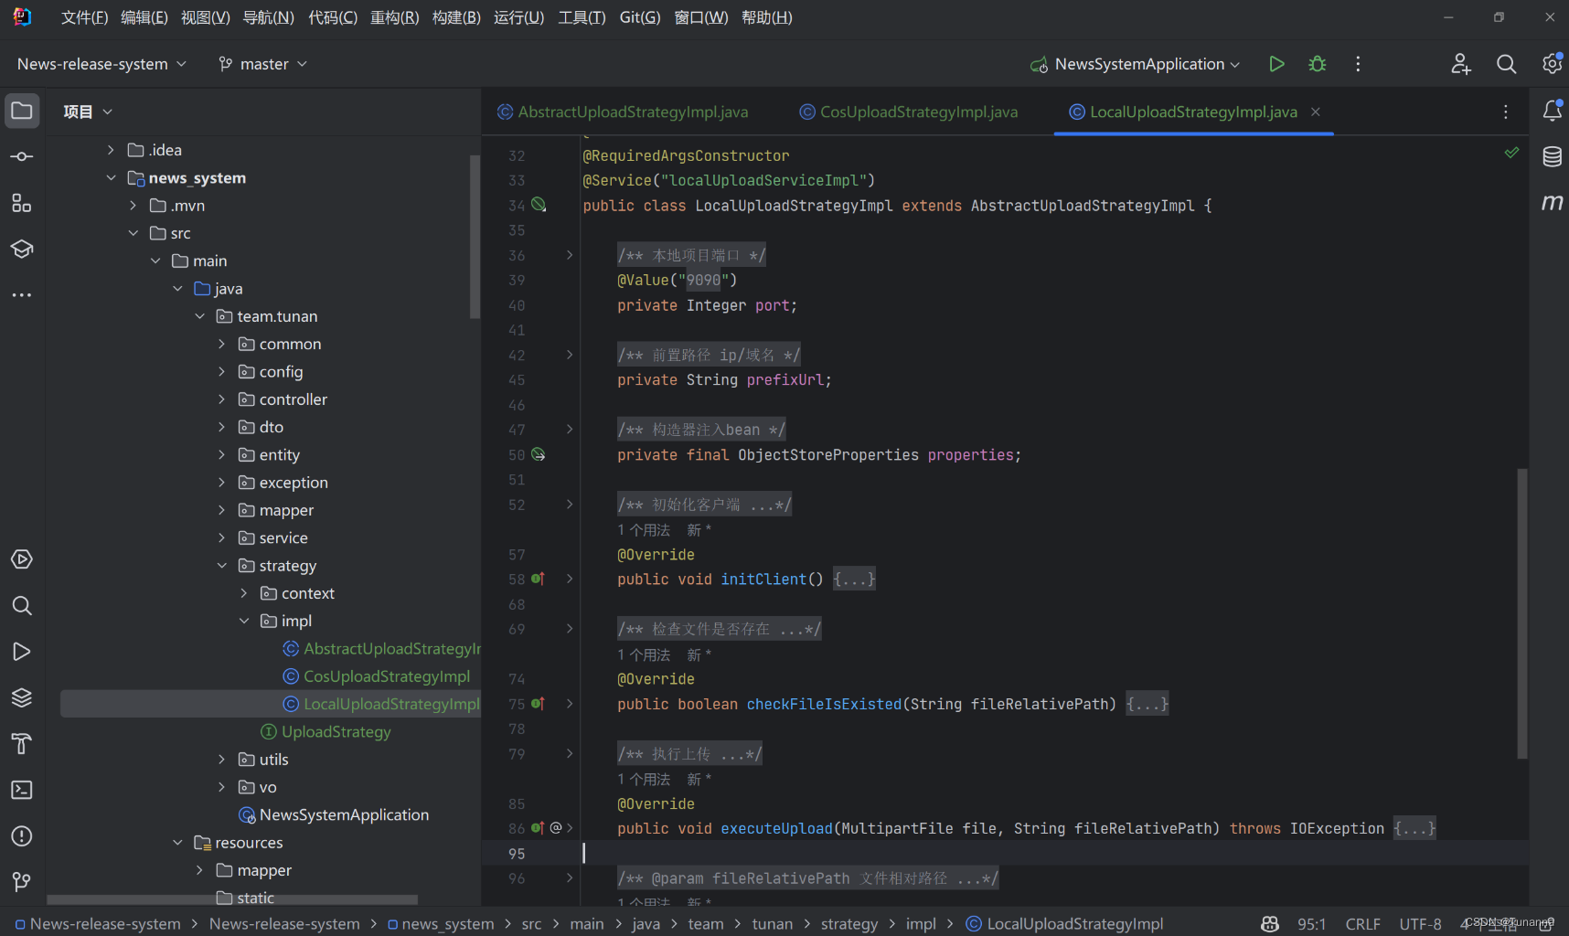This screenshot has height=936, width=1569.
Task: Open Search Everywhere with the magnifier icon
Action: (x=1506, y=64)
